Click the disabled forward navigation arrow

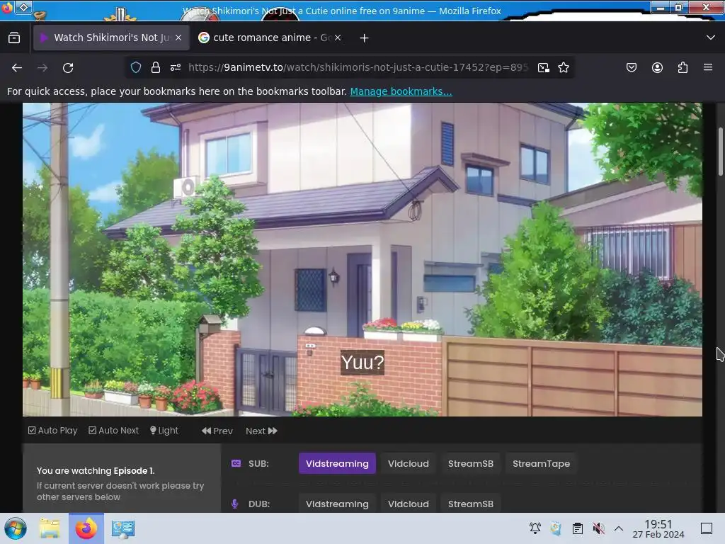[42, 68]
